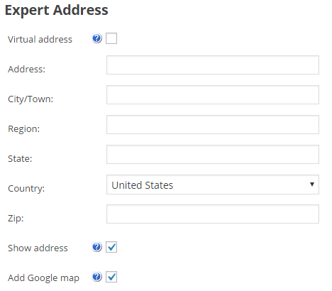The image size is (332, 291).
Task: Click the City/Town: field label
Action: (x=31, y=99)
